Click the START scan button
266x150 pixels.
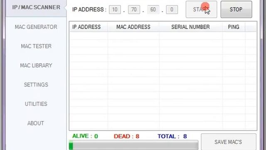201,9
